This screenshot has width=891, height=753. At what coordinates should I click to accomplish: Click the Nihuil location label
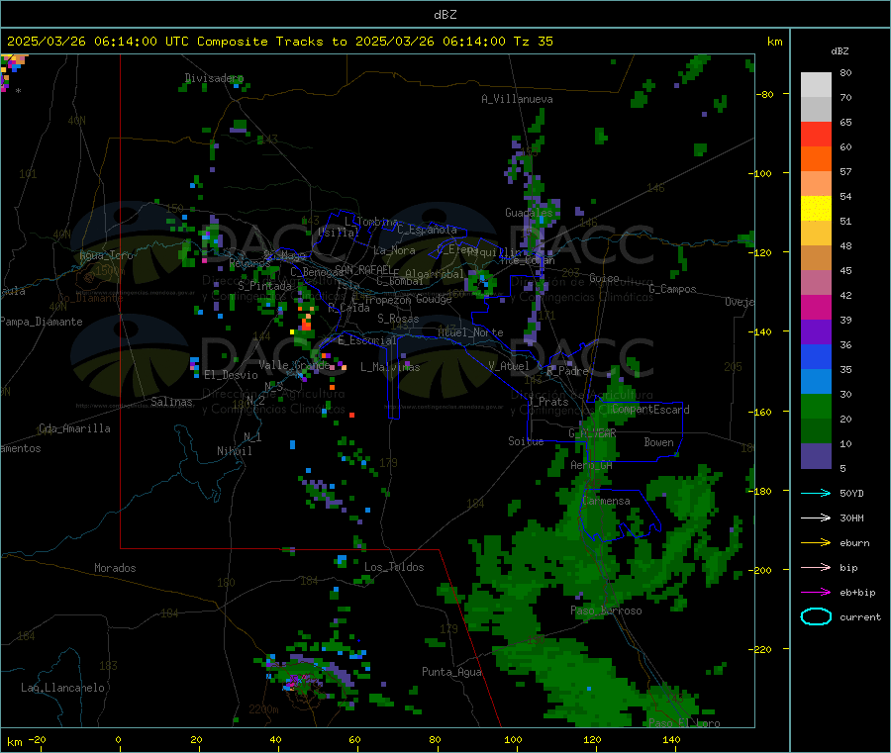[234, 451]
